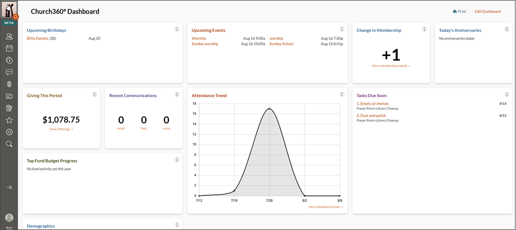The width and height of the screenshot is (516, 230).
Task: Open the Reports clipboard icon in the sidebar
Action: click(x=9, y=108)
